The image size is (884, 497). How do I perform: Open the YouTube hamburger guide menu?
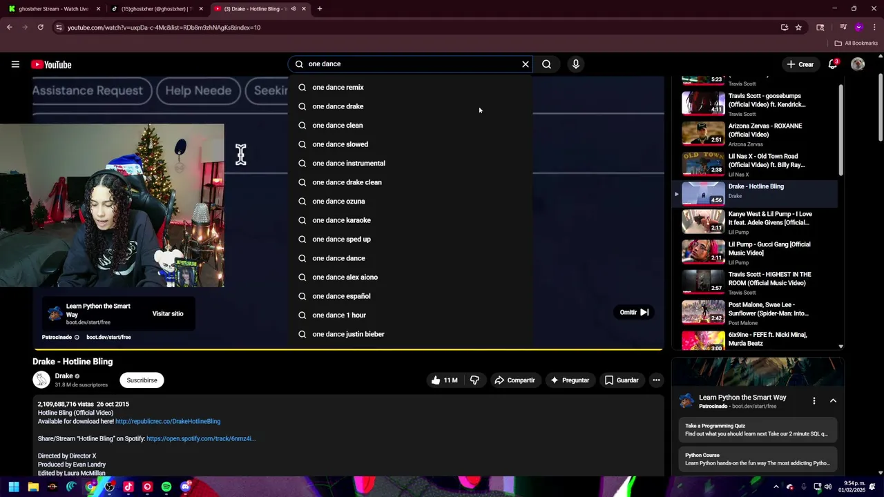tap(15, 64)
